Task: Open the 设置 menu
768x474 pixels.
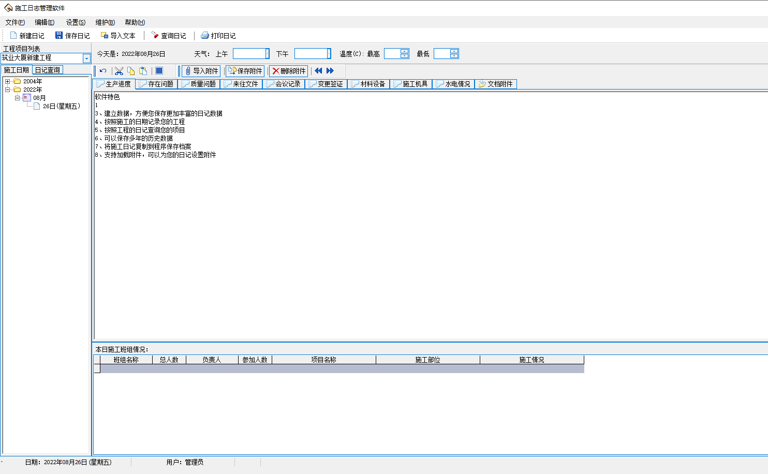Action: 76,22
